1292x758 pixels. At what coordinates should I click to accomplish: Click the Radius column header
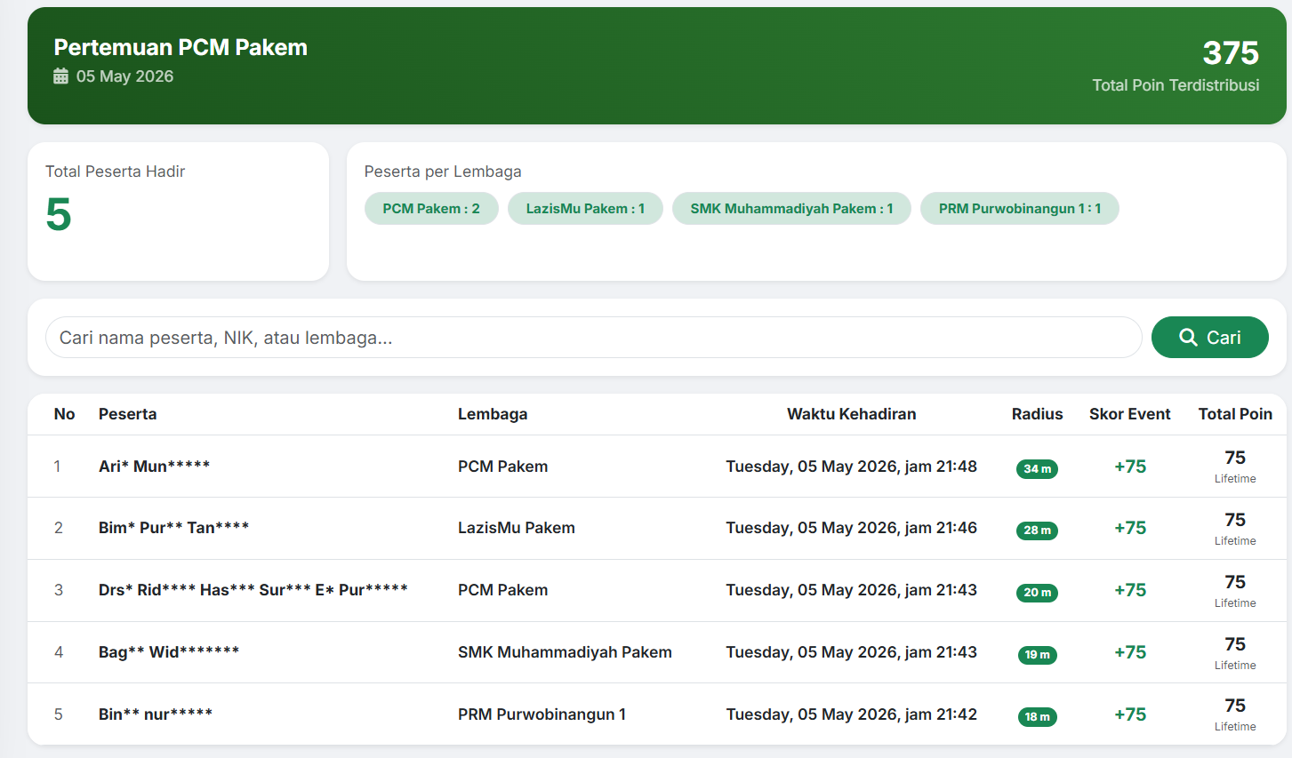coord(1037,414)
